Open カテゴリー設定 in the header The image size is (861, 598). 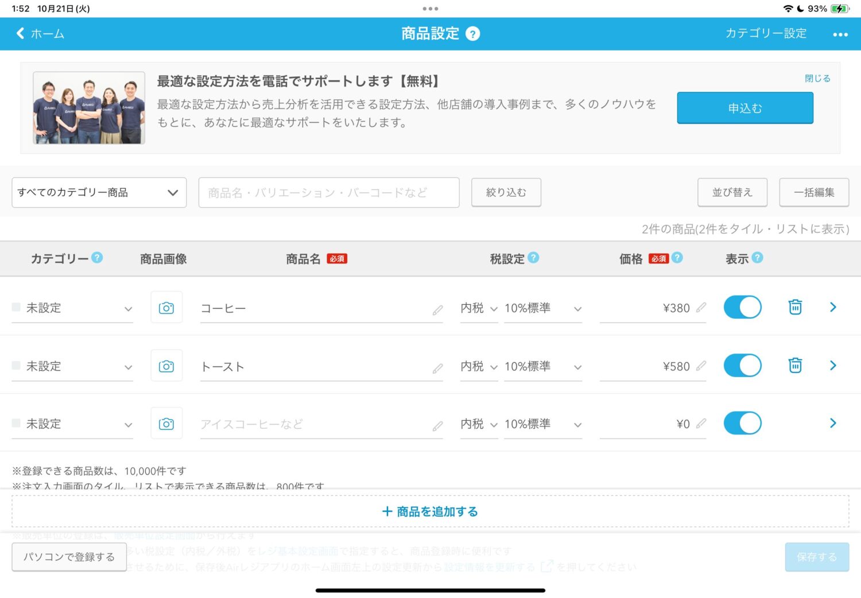766,34
